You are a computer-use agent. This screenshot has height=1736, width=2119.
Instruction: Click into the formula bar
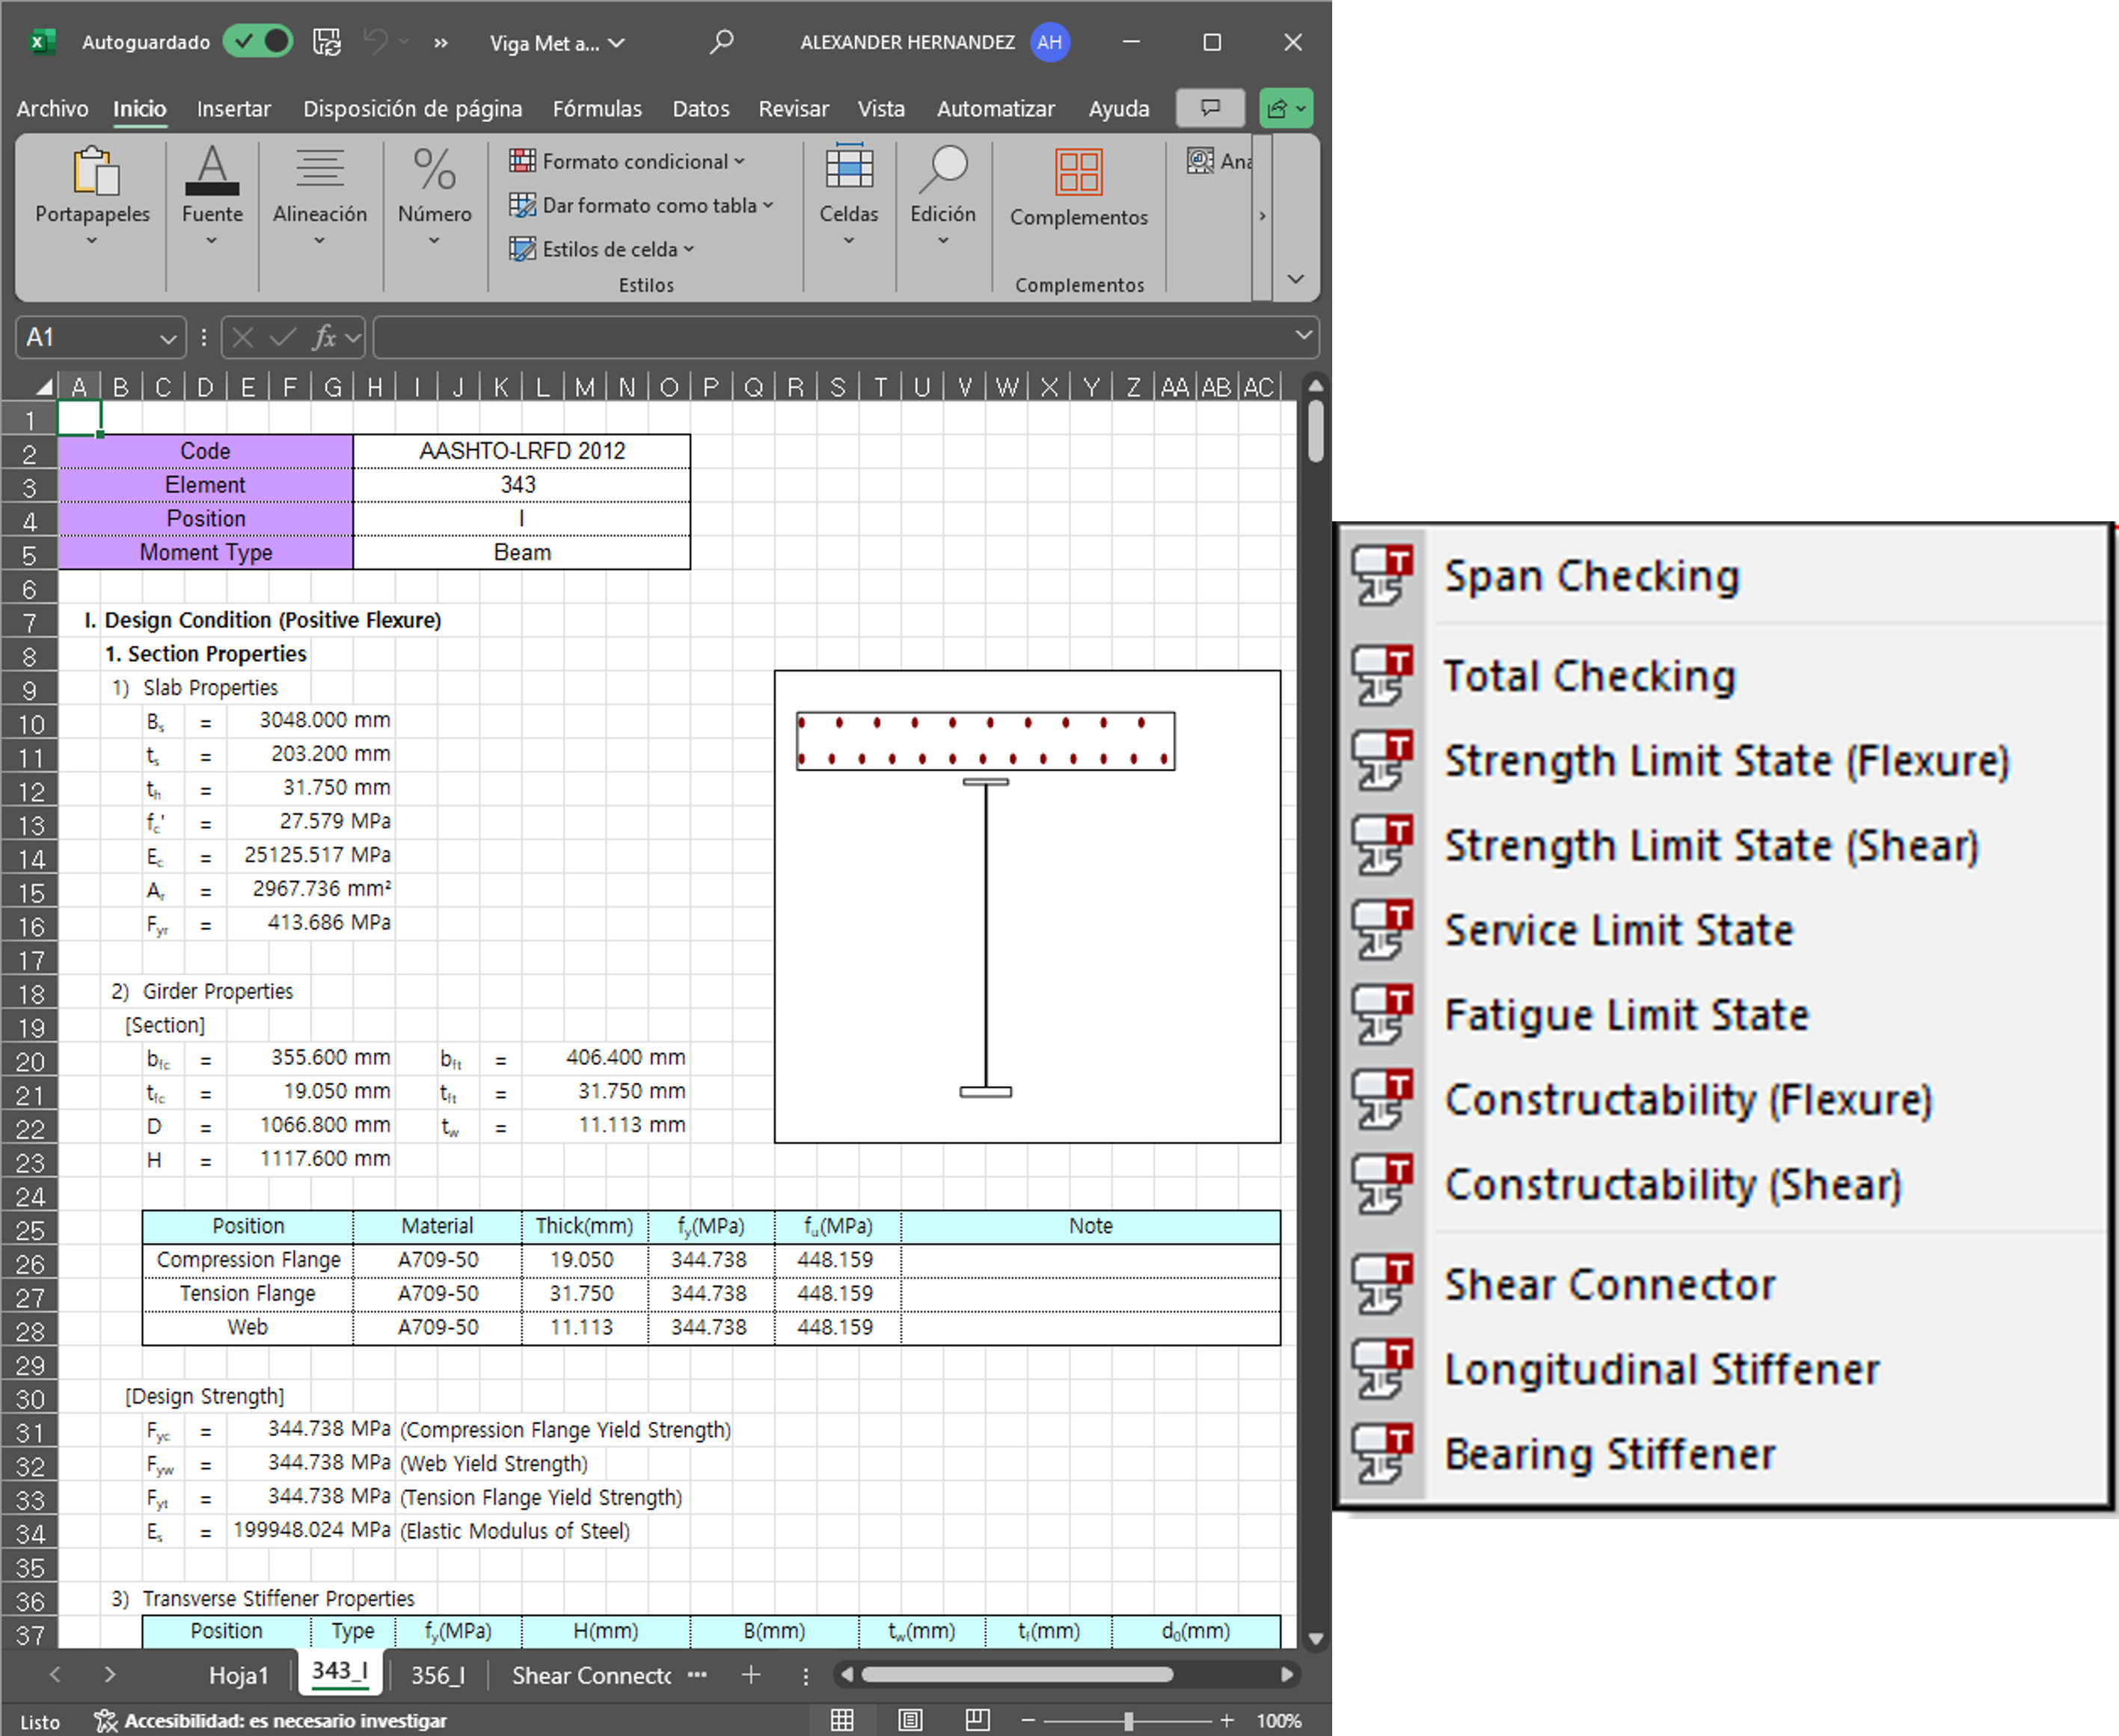click(x=831, y=338)
